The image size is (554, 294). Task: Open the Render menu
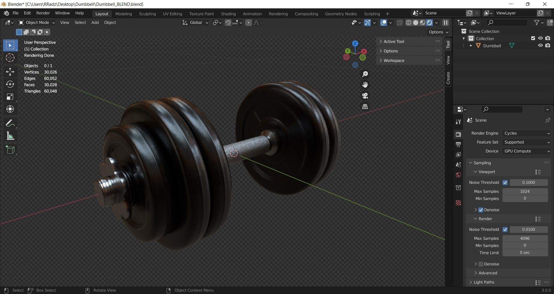[43, 13]
